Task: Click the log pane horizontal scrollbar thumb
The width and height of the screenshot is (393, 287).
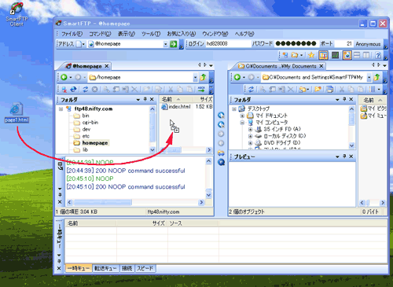Action: (103, 202)
